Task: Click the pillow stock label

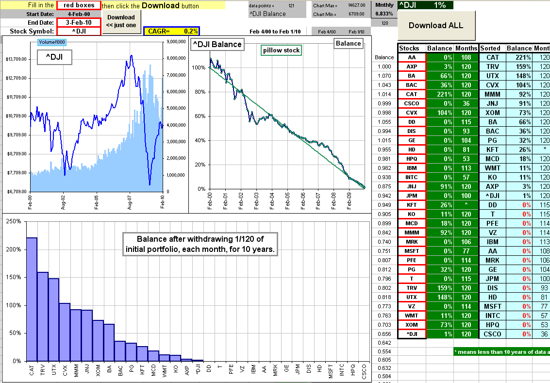Action: click(282, 50)
